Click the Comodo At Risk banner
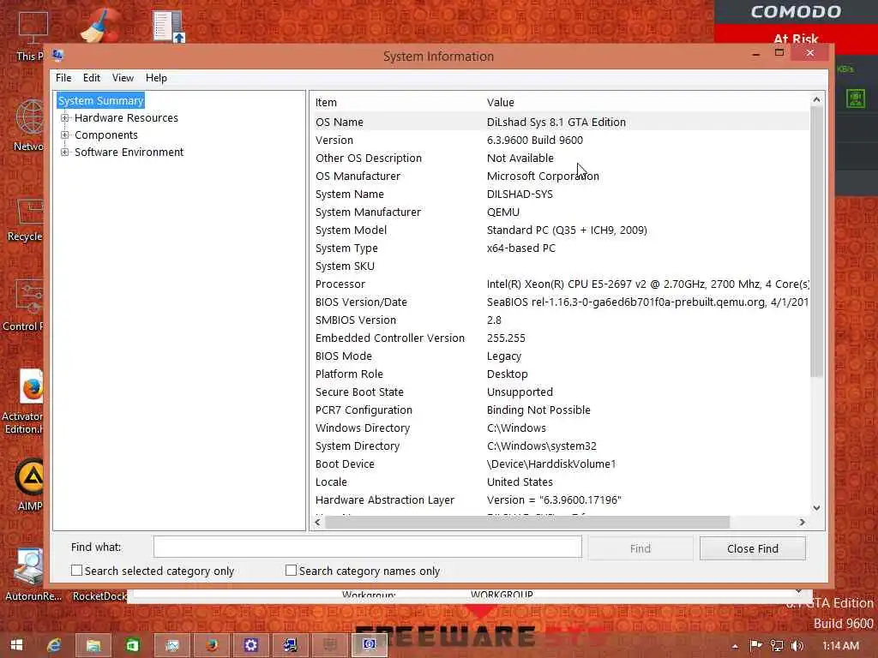The width and height of the screenshot is (878, 658). [x=796, y=39]
